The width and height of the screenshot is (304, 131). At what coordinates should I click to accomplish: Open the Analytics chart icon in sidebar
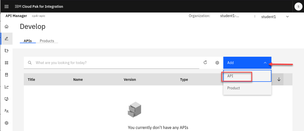(7, 87)
